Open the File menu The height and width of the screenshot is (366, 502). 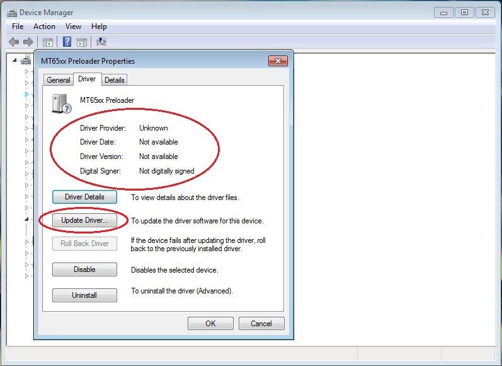click(18, 27)
